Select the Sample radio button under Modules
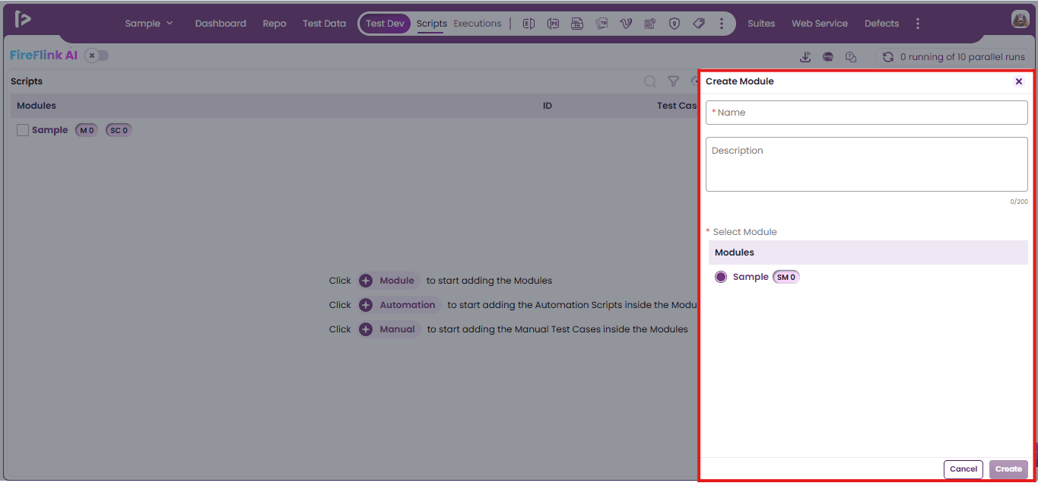Screen dimensions: 1038x483 click(x=721, y=277)
